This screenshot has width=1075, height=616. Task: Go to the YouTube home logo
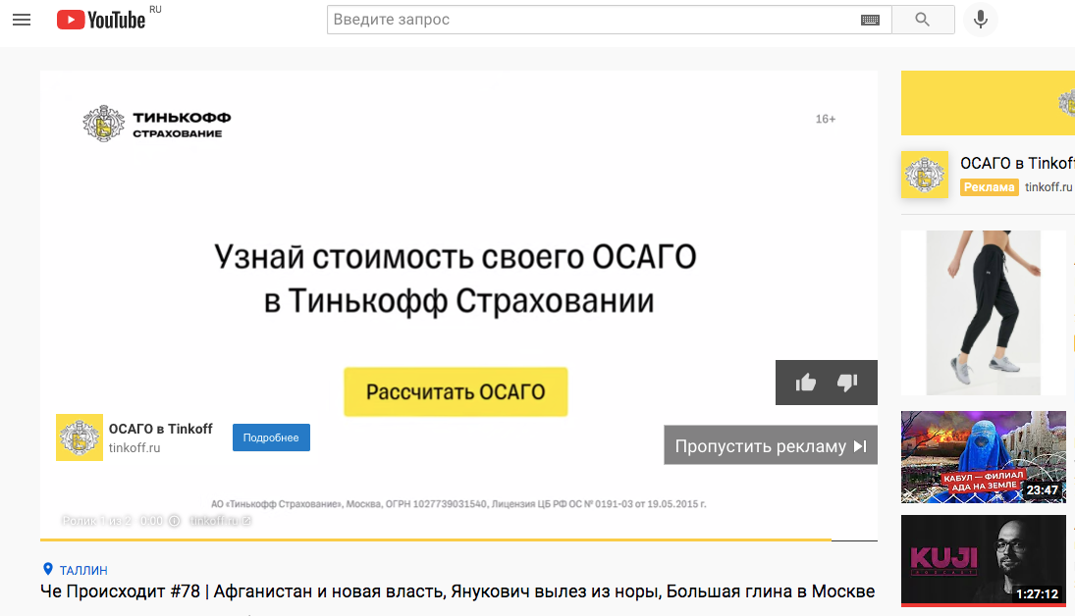pos(101,20)
